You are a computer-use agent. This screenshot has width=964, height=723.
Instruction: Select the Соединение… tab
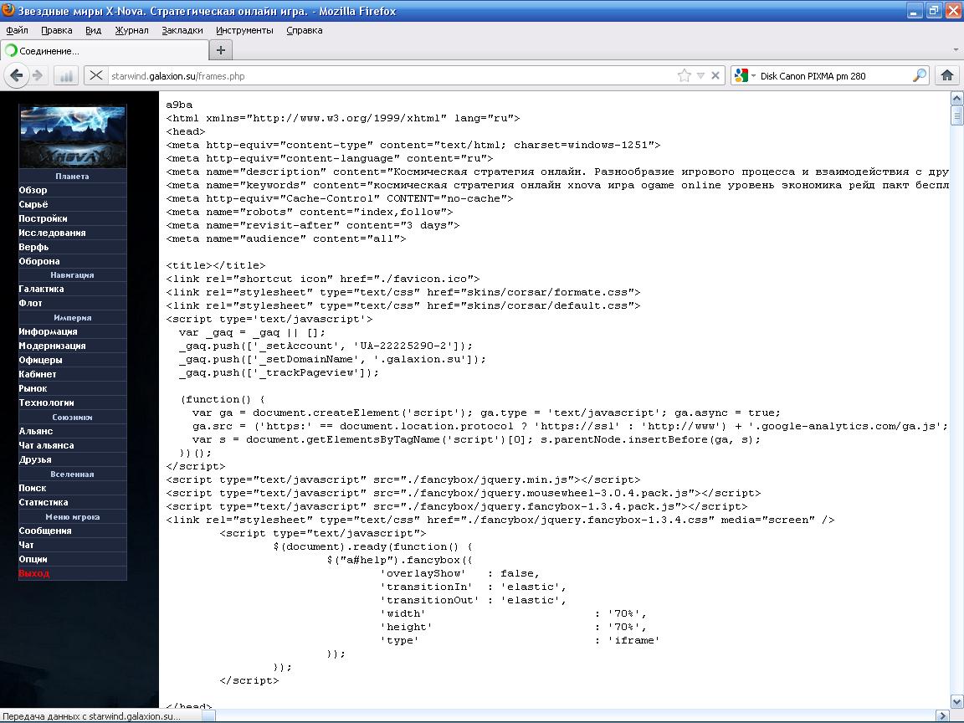pyautogui.click(x=105, y=50)
